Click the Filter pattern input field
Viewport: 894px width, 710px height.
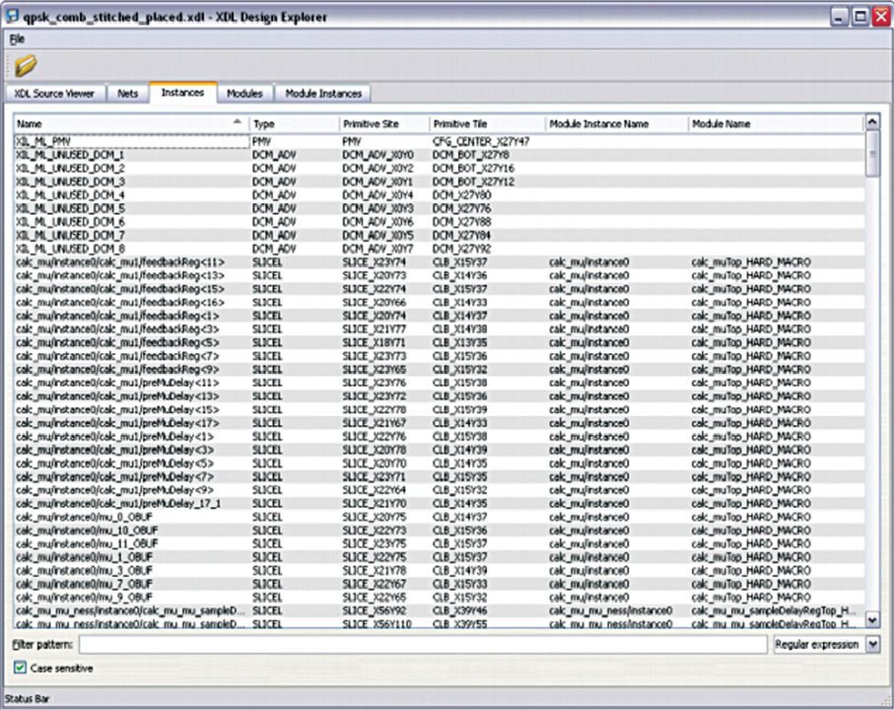click(422, 645)
